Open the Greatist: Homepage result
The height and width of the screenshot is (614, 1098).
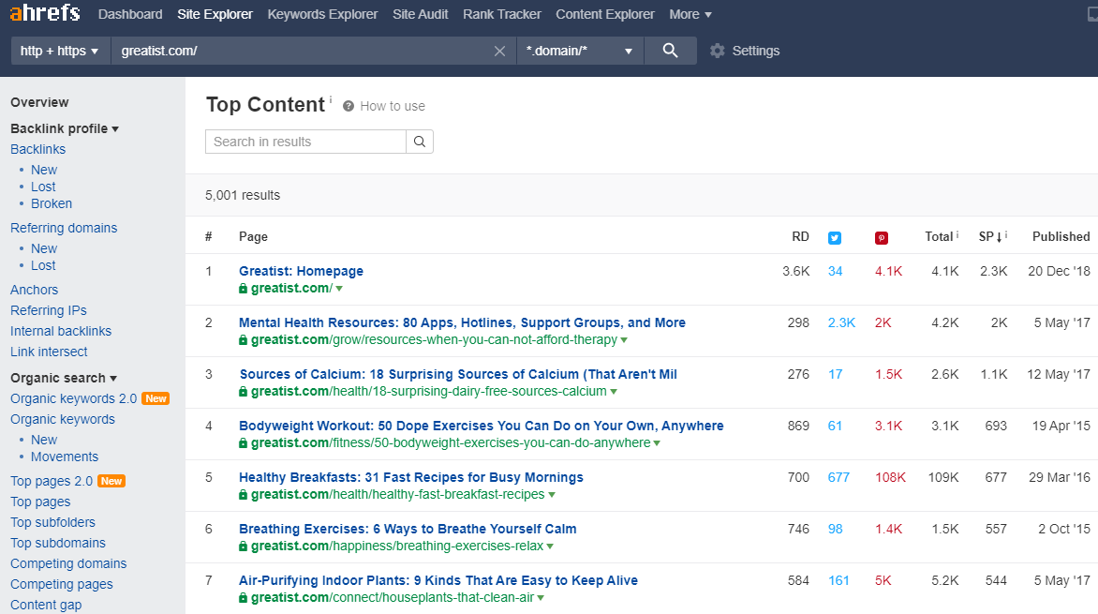(x=301, y=271)
